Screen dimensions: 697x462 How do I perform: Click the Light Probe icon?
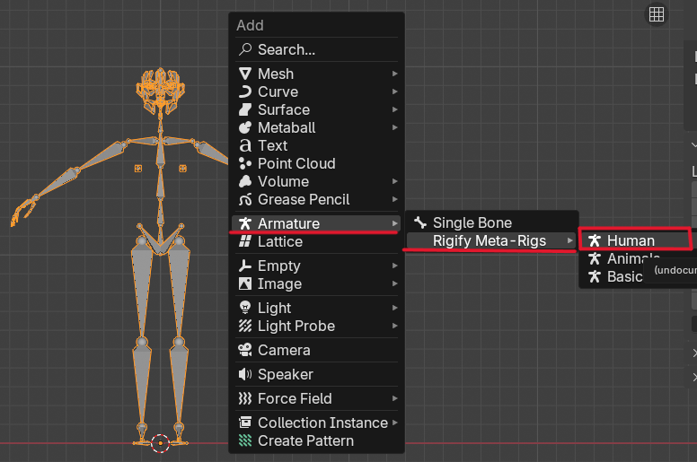244,326
